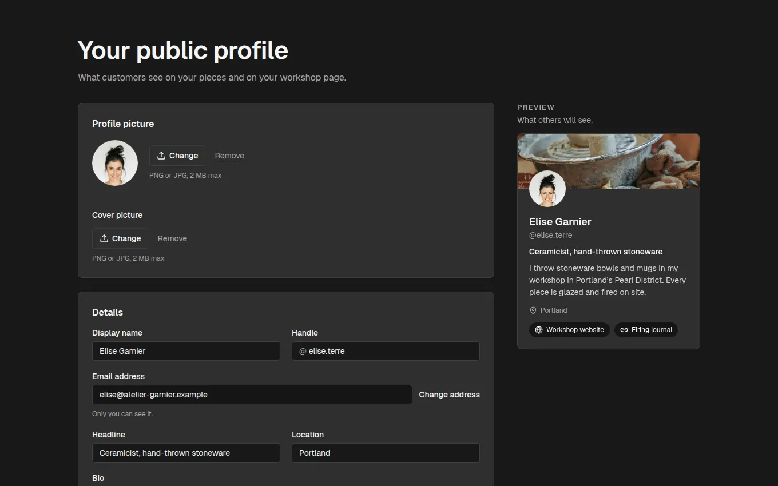Click the Only you can see it hint
The image size is (778, 486).
[122, 414]
